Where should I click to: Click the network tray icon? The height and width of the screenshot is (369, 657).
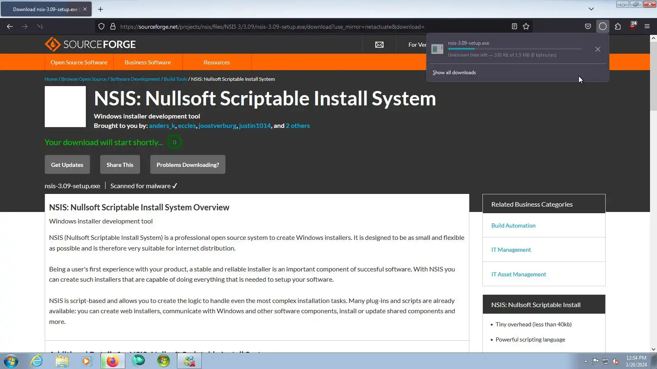tap(606, 361)
